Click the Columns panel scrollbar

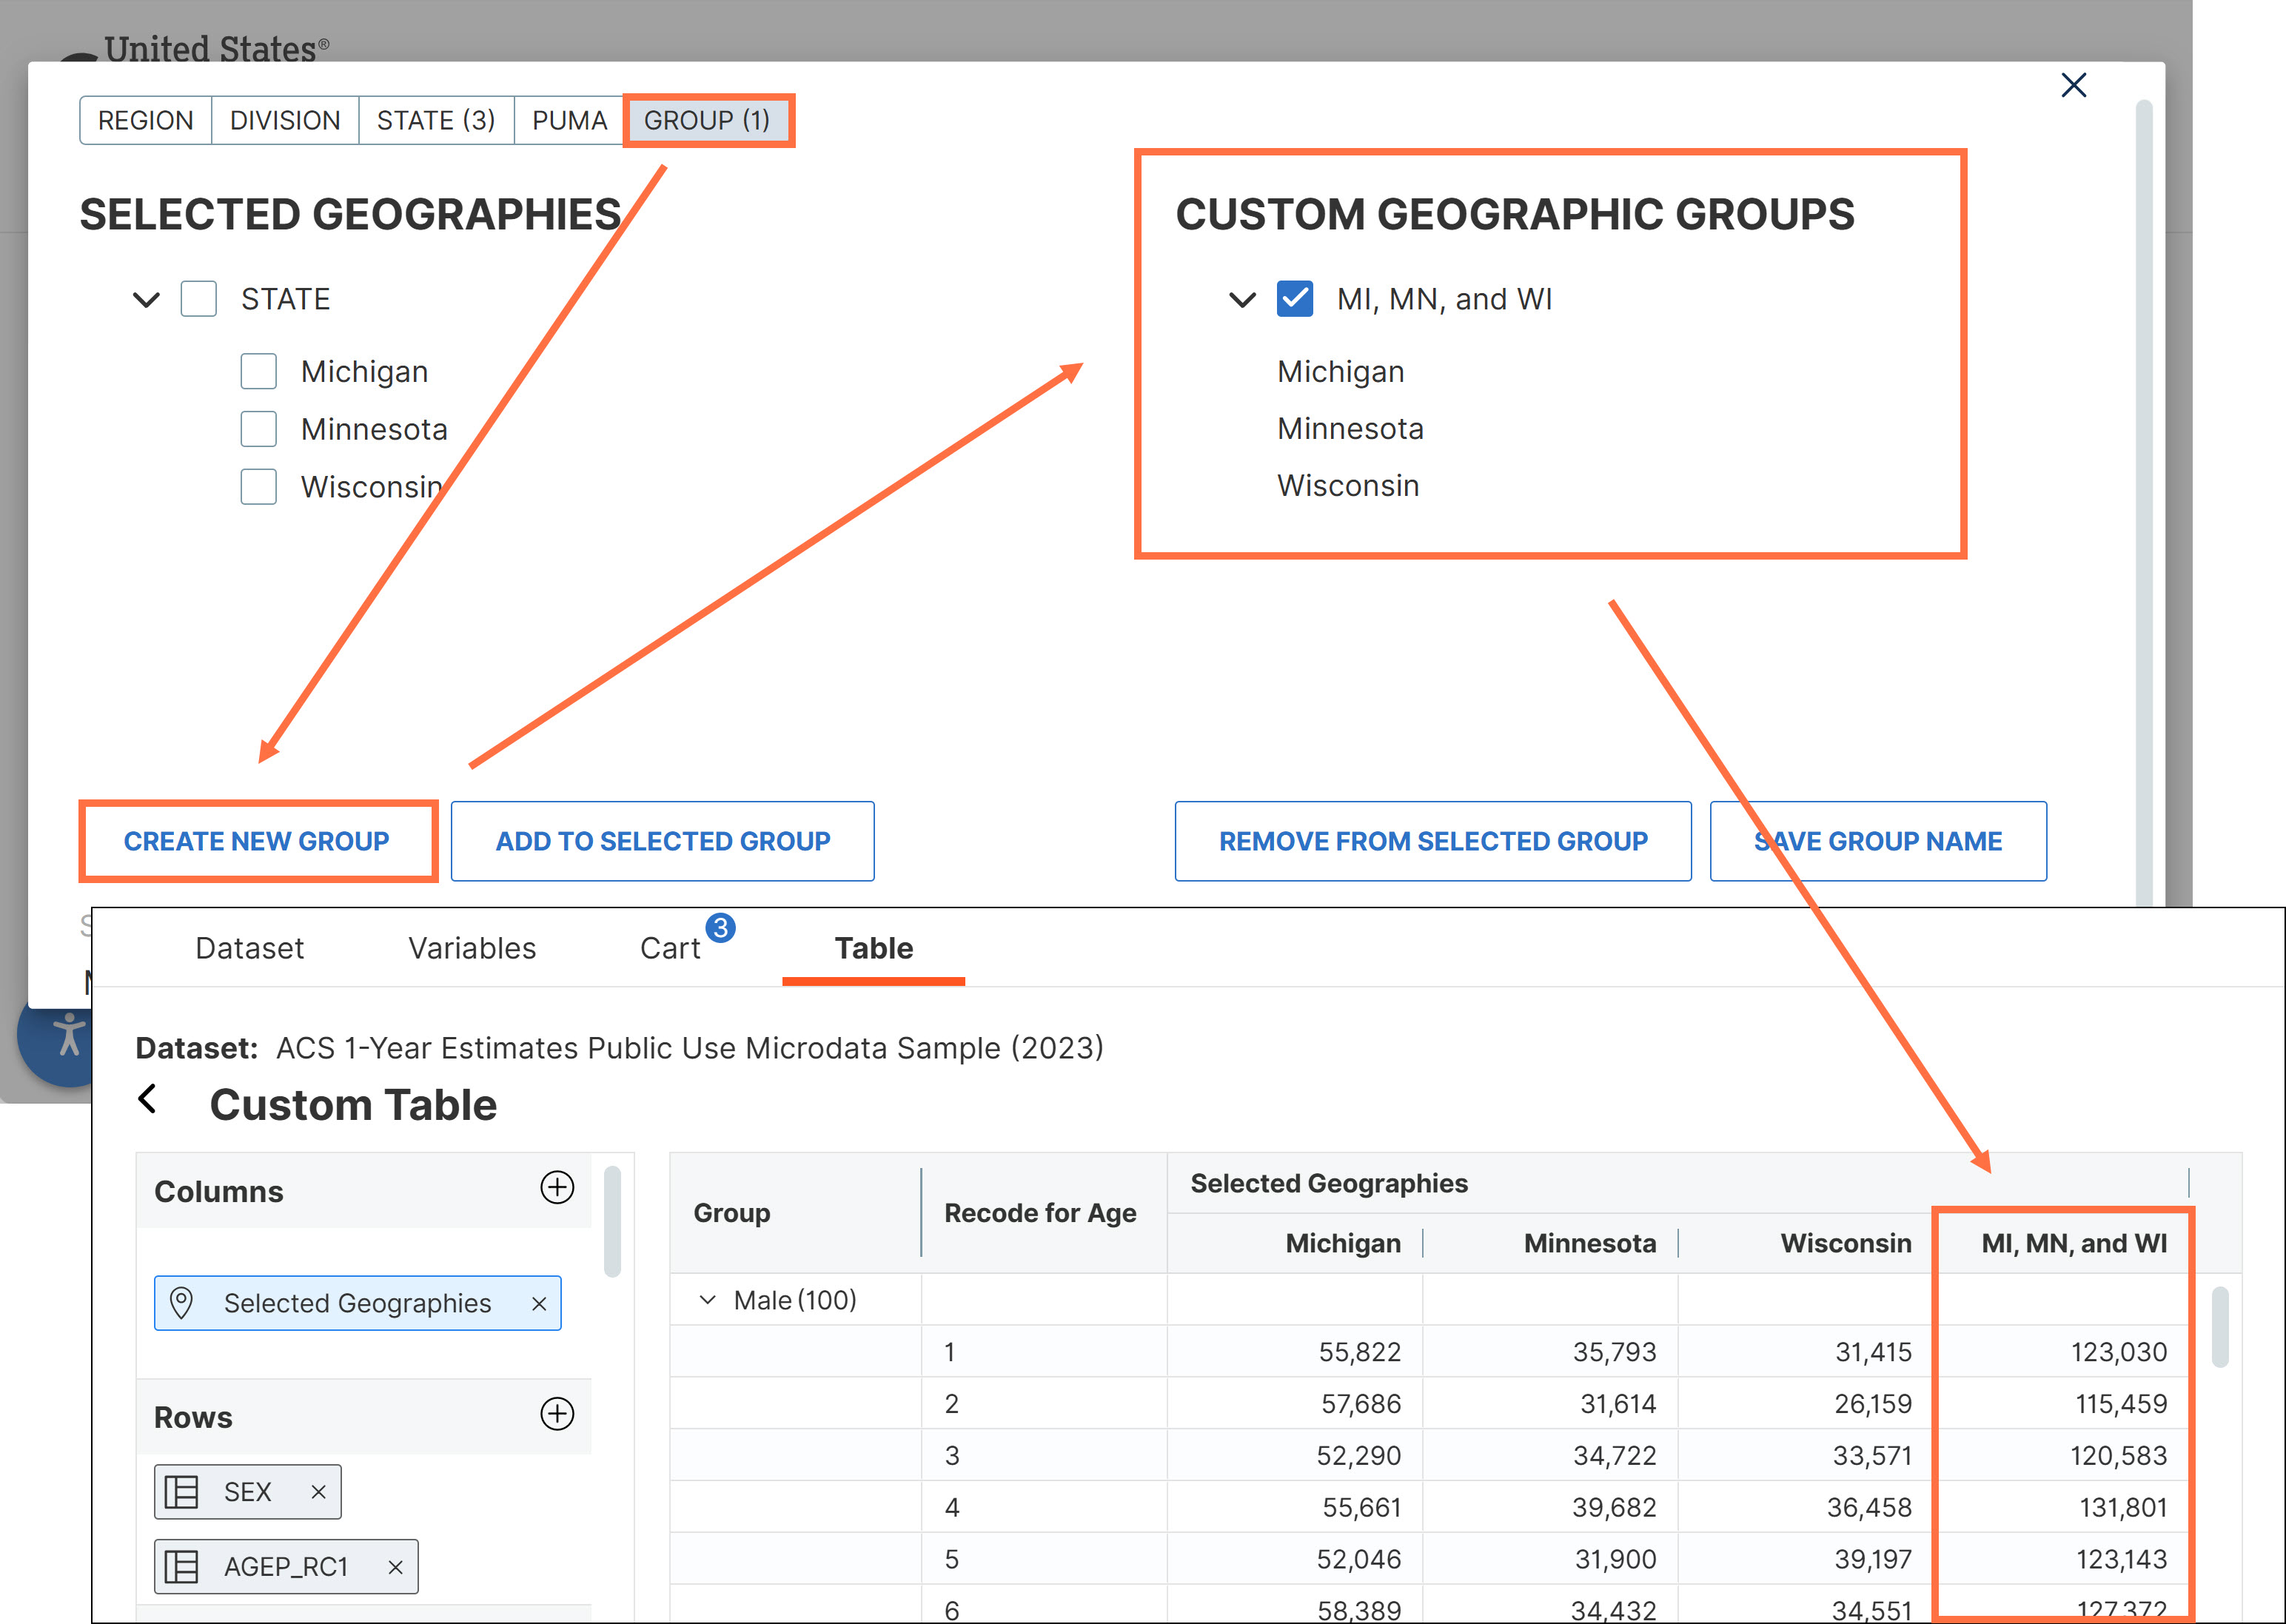point(613,1221)
